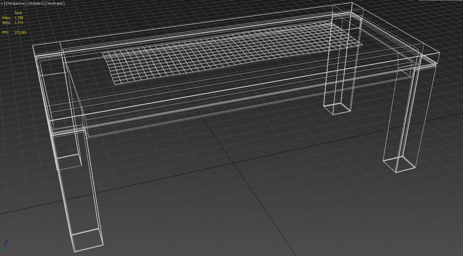463x256 pixels.
Task: Click the world axis tripod icon
Action: (4, 244)
